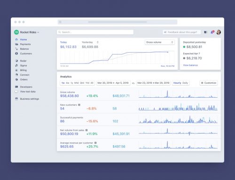
Task: Click the Customers icon in sidebar
Action: 16,54
